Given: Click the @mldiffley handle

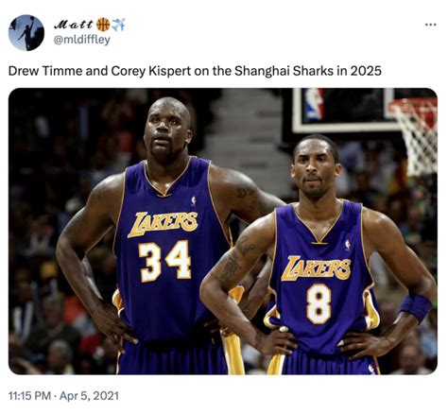Looking at the screenshot, I should click(x=82, y=40).
